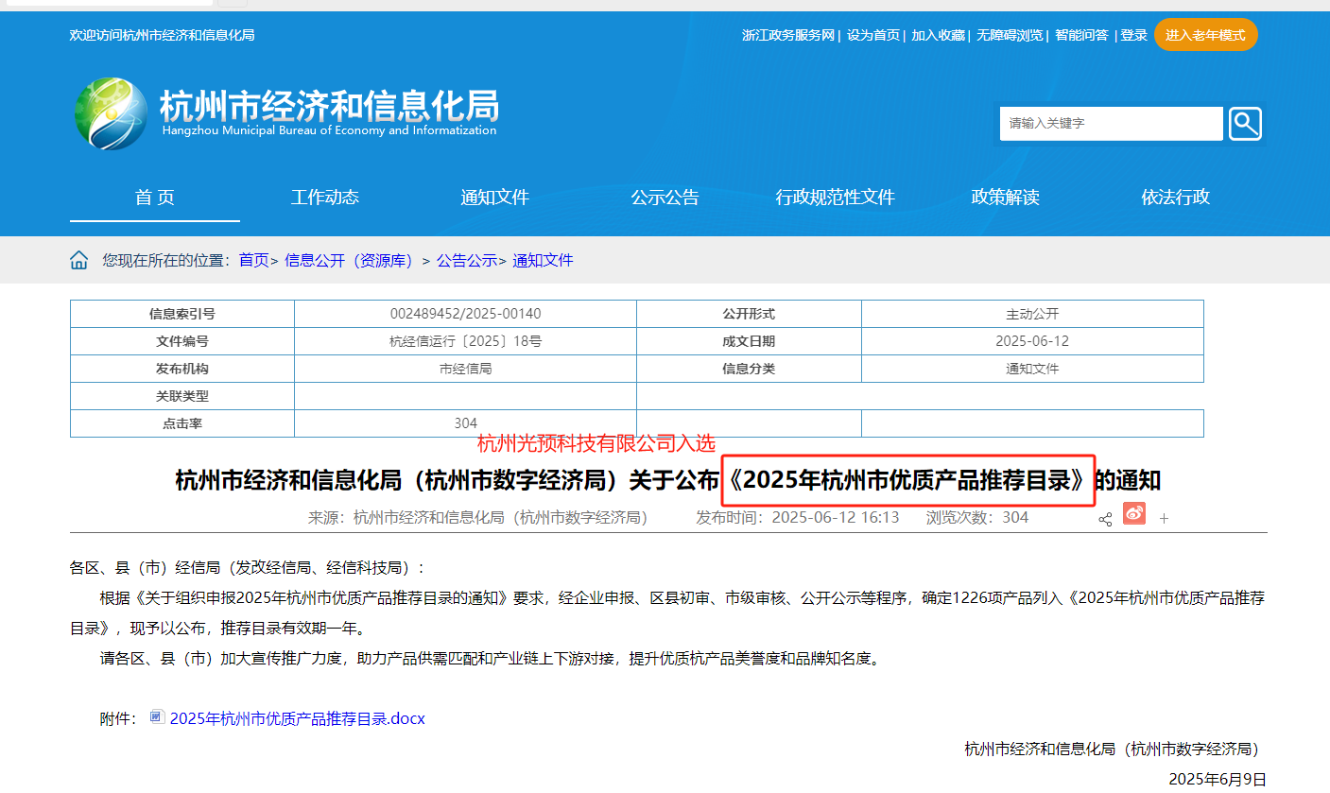This screenshot has height=793, width=1330.
Task: Open the 政策解读 navigation tab
Action: tap(1006, 198)
